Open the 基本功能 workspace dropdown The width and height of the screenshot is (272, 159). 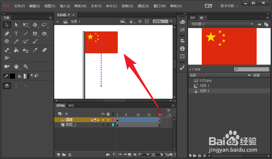coord(229,6)
